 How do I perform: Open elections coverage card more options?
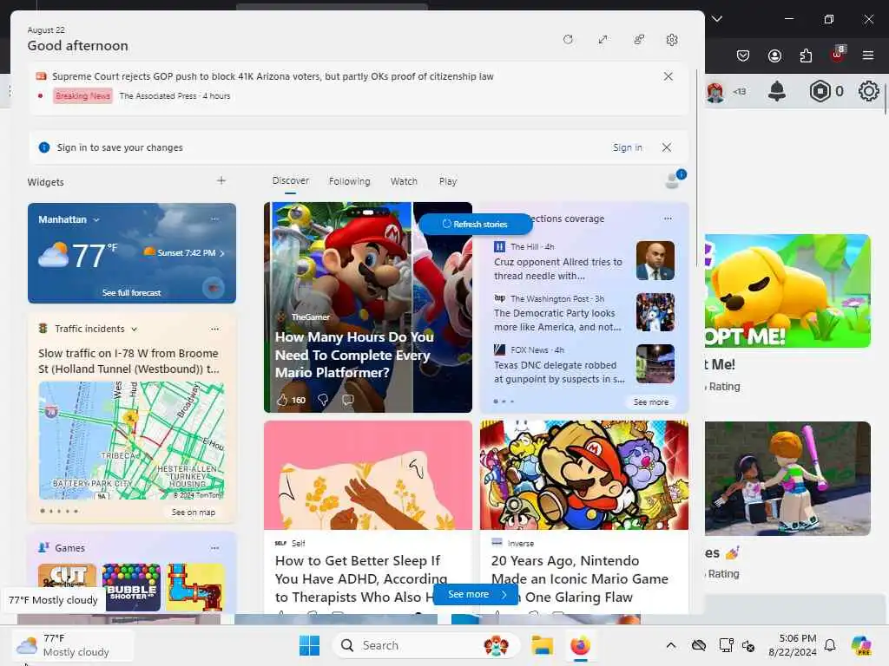(x=668, y=219)
